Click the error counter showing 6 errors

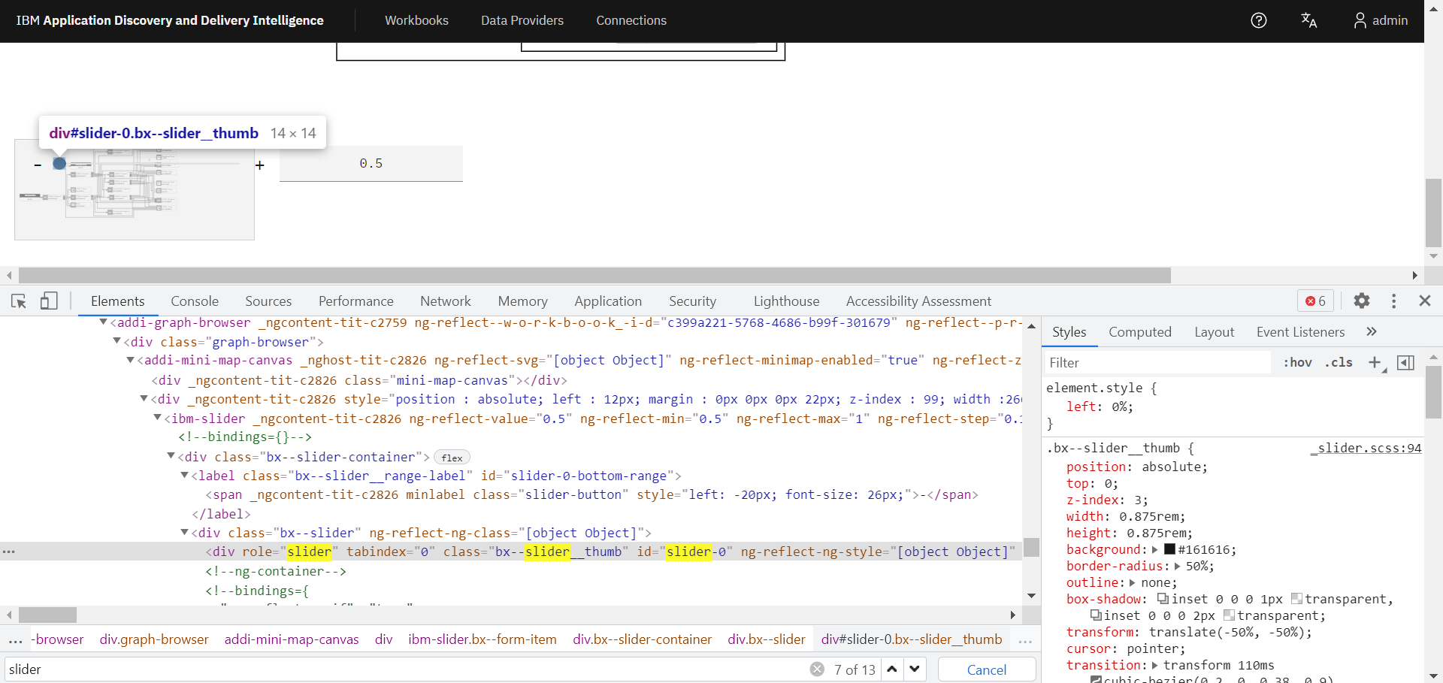pos(1314,301)
